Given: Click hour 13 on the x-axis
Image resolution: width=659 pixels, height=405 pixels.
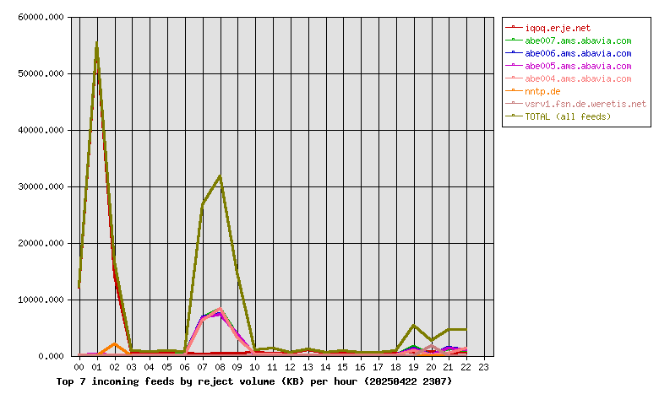Looking at the screenshot, I should [x=308, y=367].
